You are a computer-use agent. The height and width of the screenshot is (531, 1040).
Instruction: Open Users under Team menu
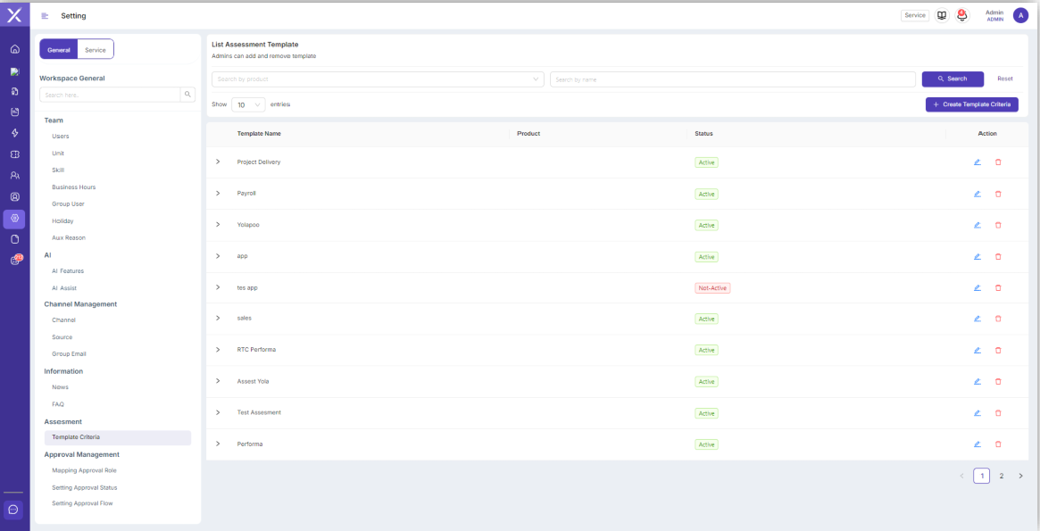point(61,136)
